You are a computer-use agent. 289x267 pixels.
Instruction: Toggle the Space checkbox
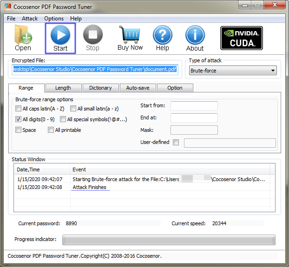(x=18, y=130)
